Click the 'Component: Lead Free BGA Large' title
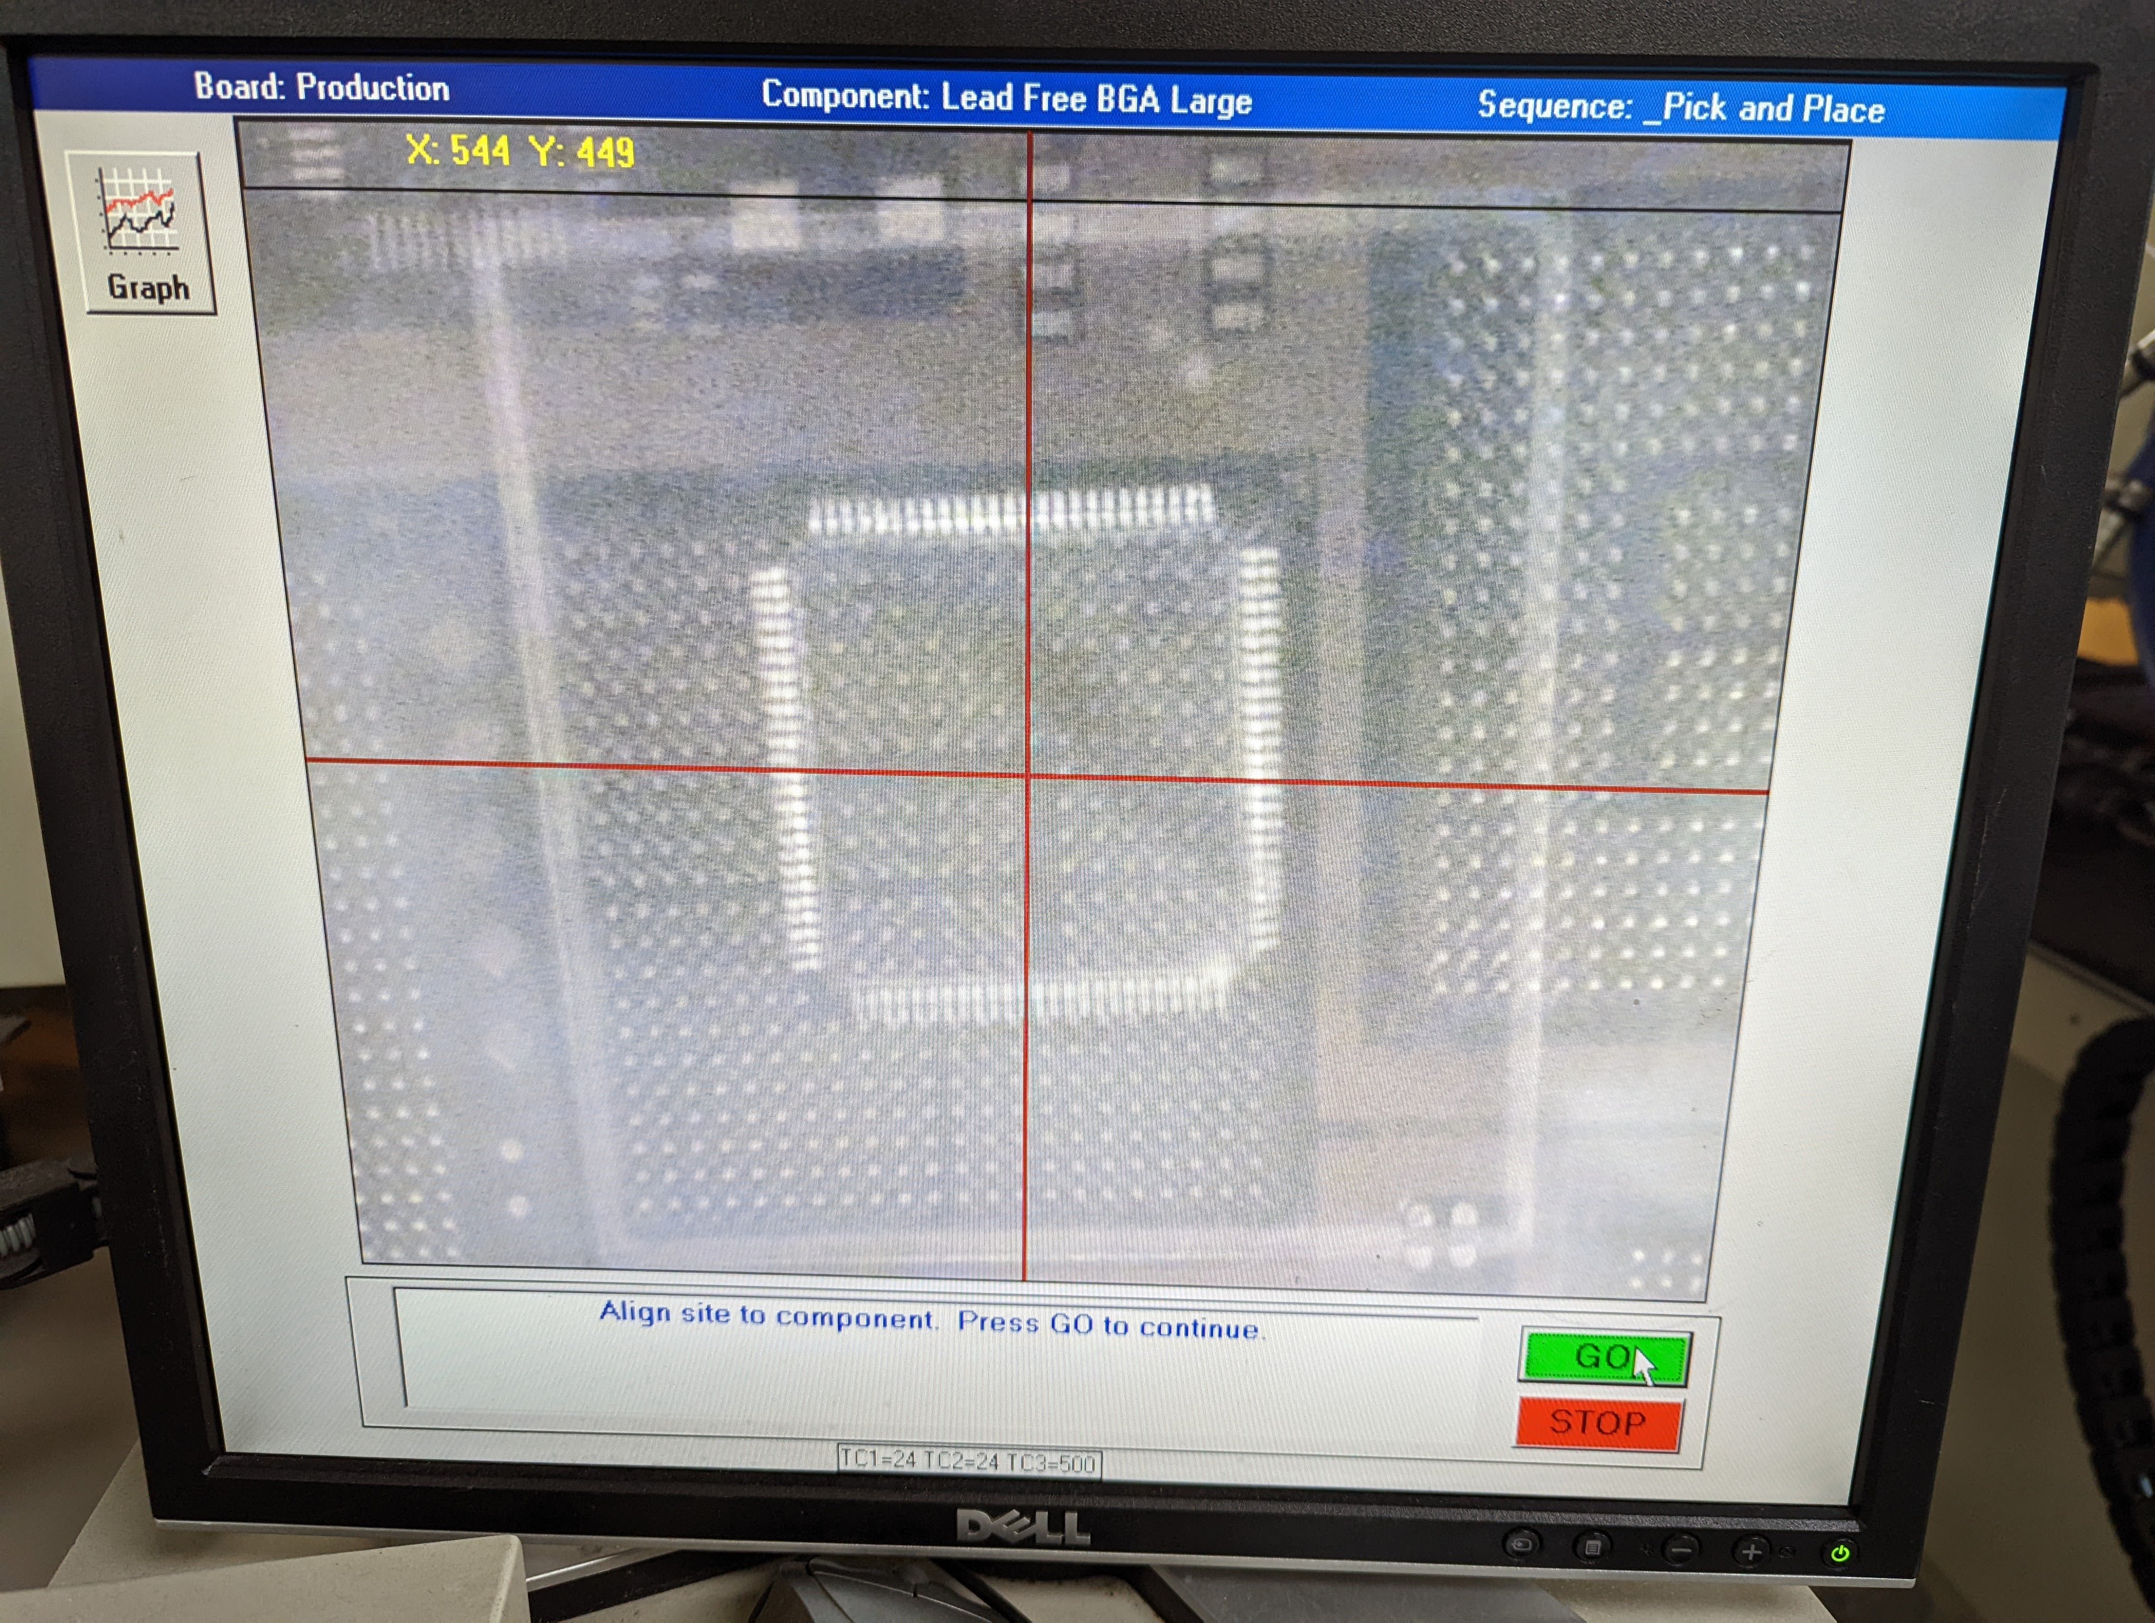Image resolution: width=2155 pixels, height=1623 pixels. (x=1006, y=97)
